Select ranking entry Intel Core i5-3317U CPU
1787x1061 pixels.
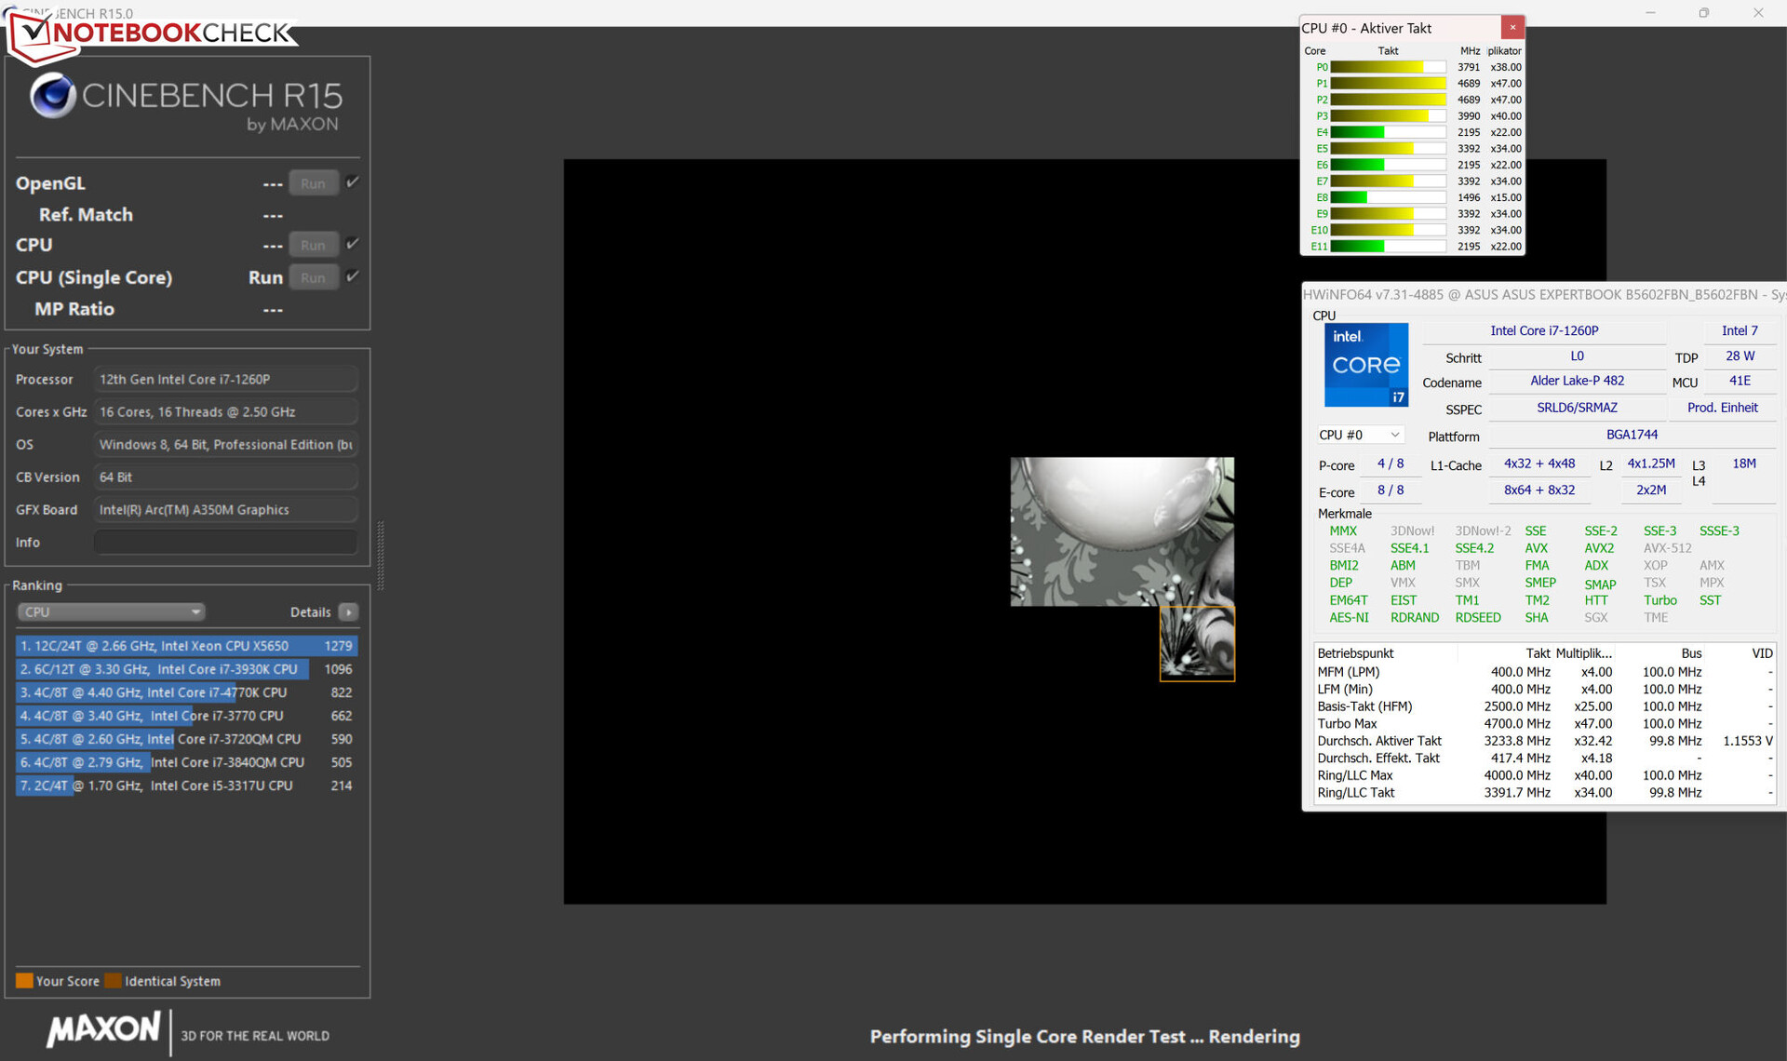tap(186, 785)
